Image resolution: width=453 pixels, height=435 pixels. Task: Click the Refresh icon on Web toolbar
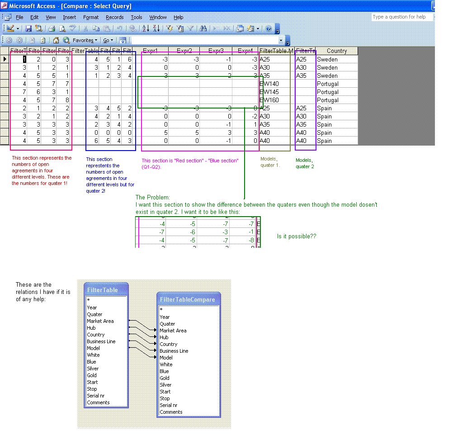(43, 40)
